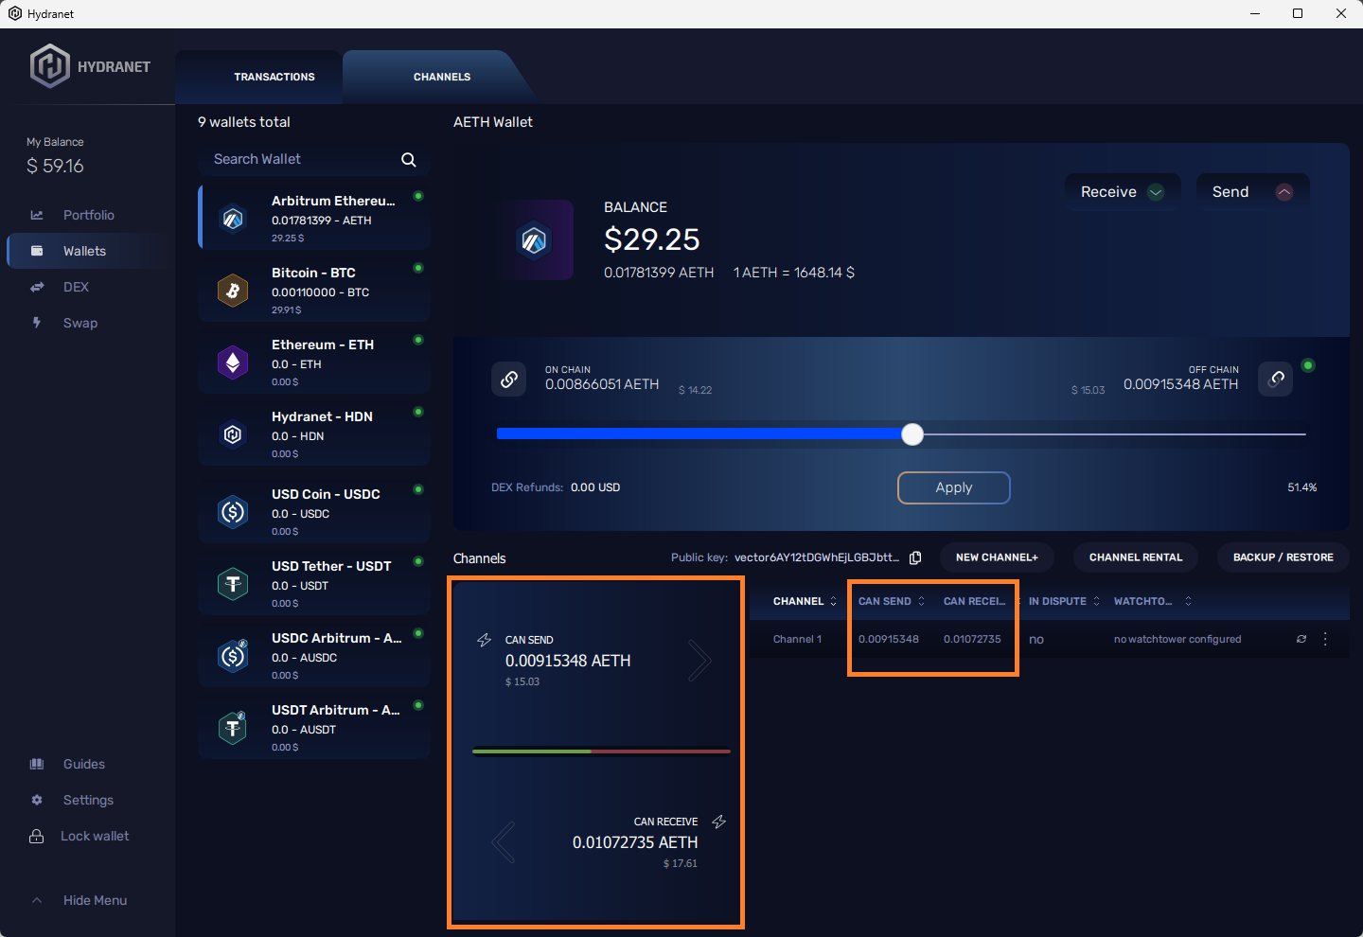Image resolution: width=1363 pixels, height=937 pixels.
Task: Expand the Send dropdown
Action: click(x=1252, y=192)
